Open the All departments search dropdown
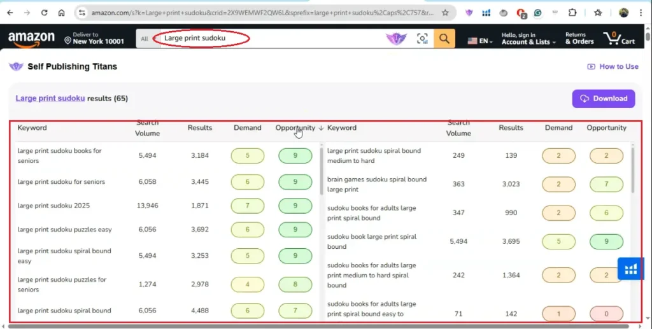The height and width of the screenshot is (329, 652). pyautogui.click(x=145, y=39)
